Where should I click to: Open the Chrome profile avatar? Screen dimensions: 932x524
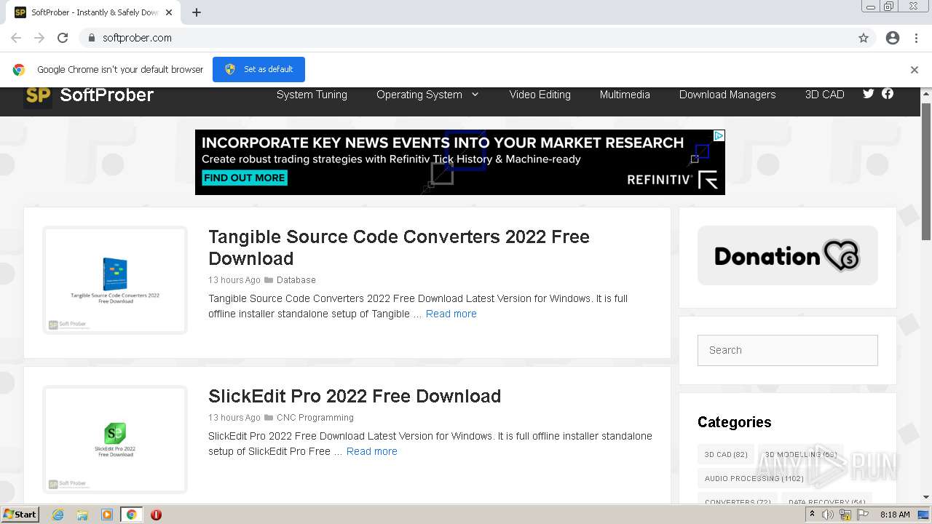893,38
